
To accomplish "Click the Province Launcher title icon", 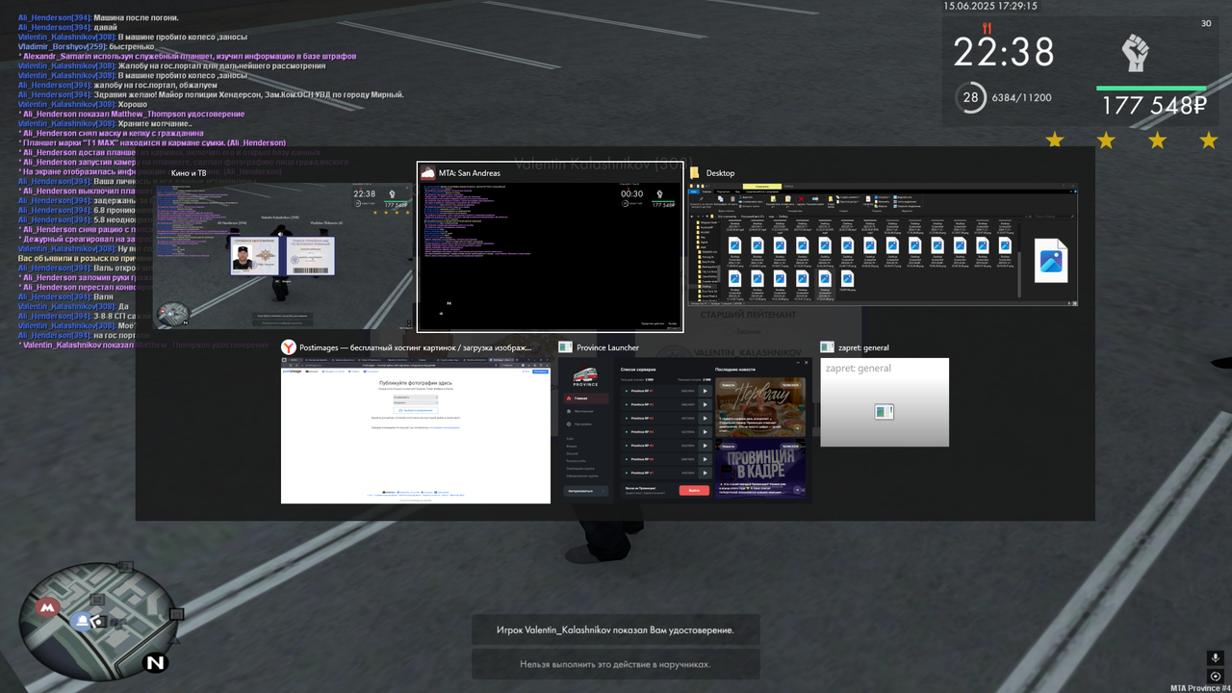I will tap(567, 347).
